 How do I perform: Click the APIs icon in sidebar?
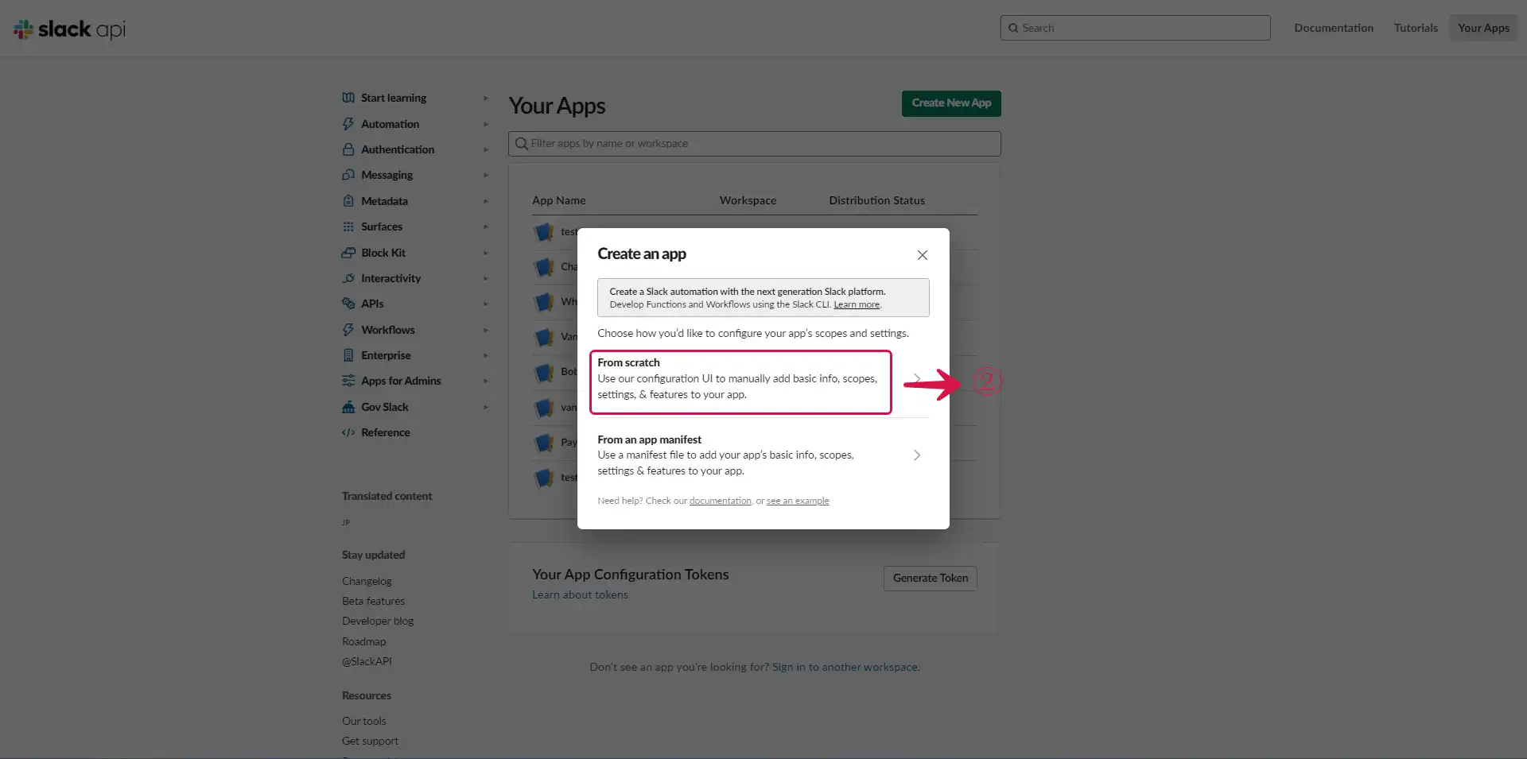[x=348, y=304]
